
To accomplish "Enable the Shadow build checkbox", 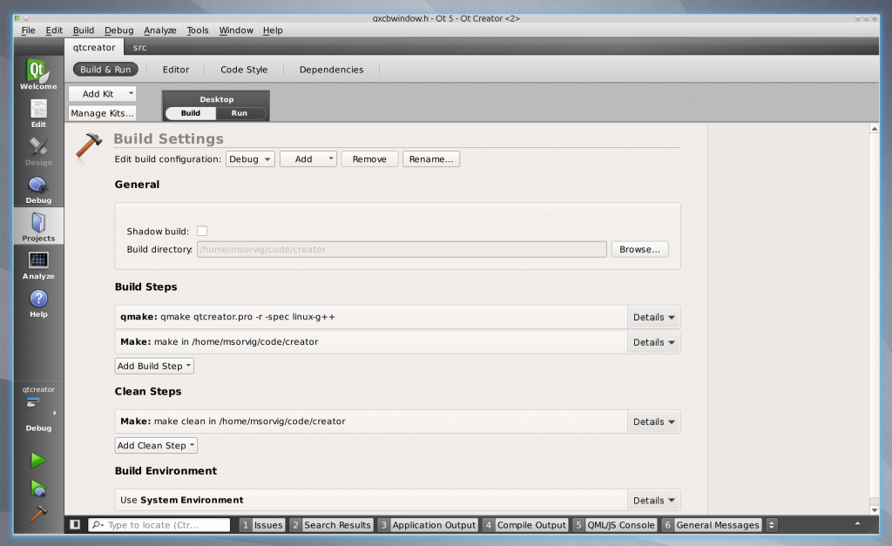I will (x=202, y=231).
